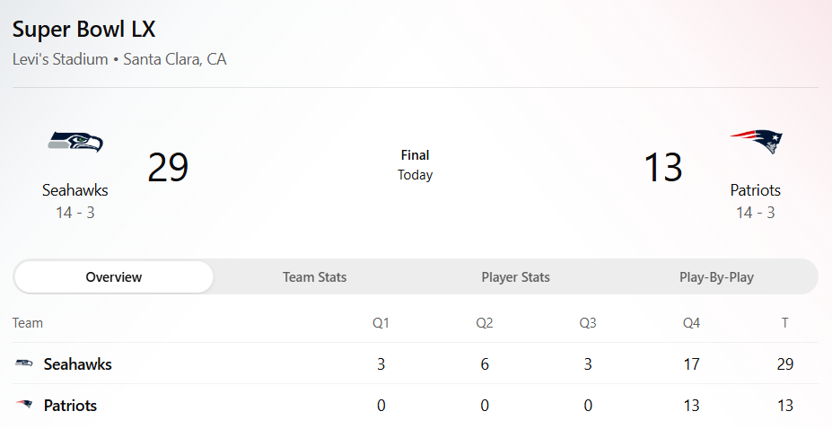Click the Seahawks 14 - 3 record
This screenshot has width=832, height=429.
pos(75,213)
